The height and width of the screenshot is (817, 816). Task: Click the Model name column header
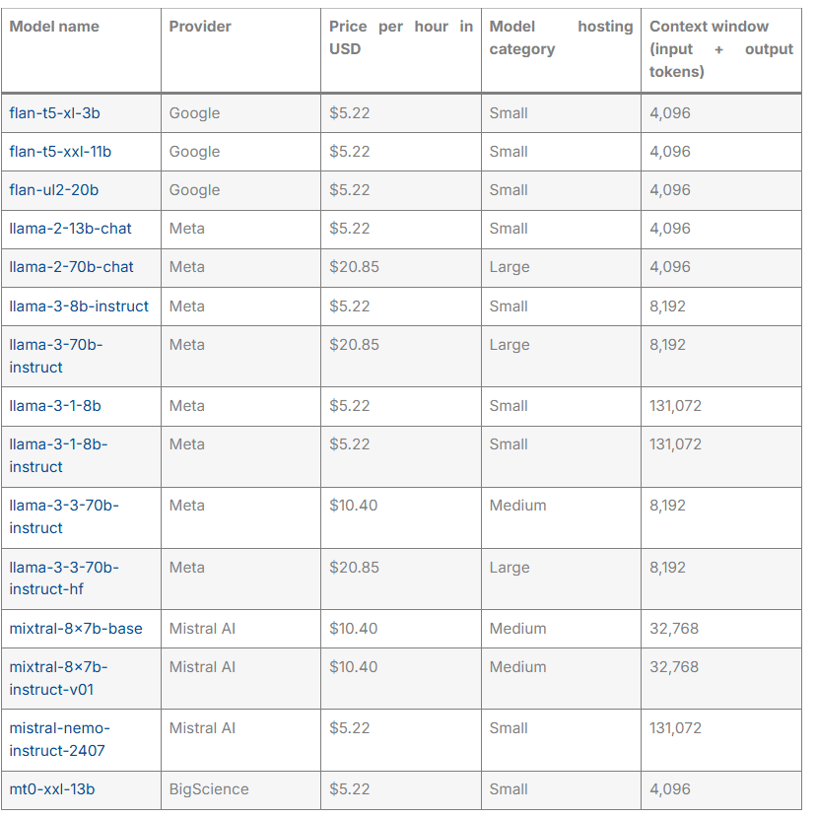[x=54, y=27]
